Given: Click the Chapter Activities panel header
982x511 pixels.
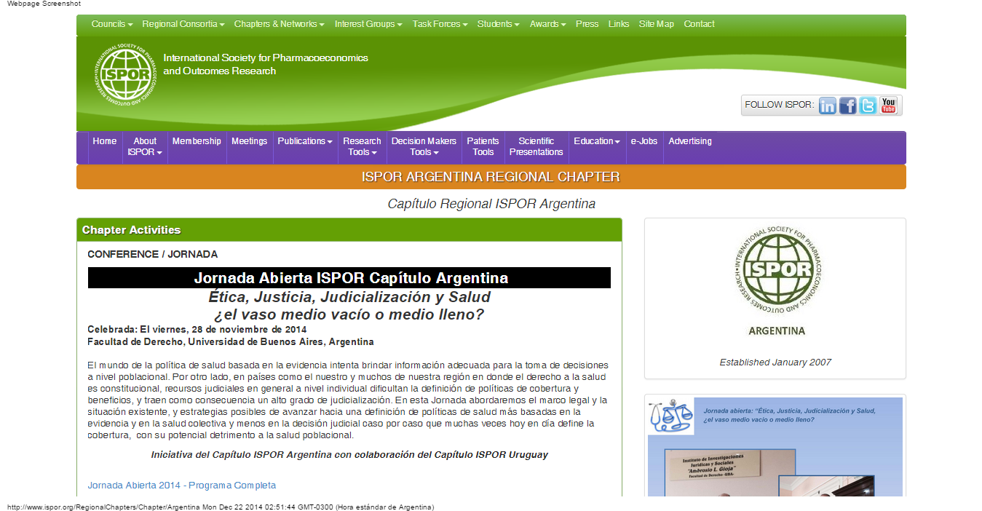Looking at the screenshot, I should pos(349,230).
